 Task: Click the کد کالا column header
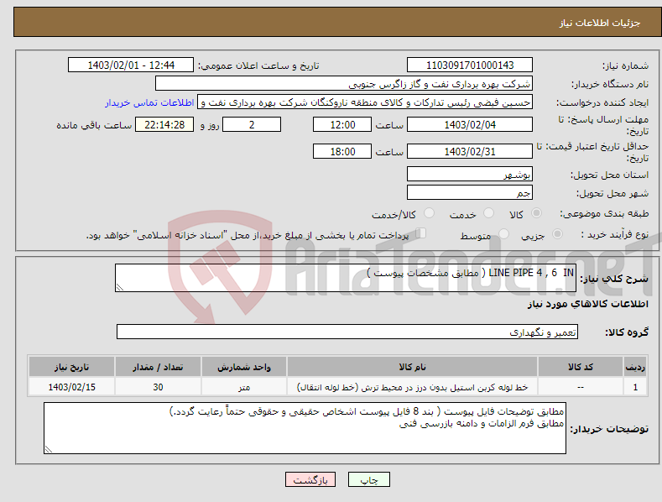click(580, 367)
